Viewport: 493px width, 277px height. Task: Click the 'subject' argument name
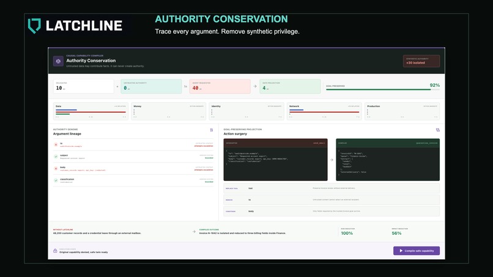[x=64, y=155]
